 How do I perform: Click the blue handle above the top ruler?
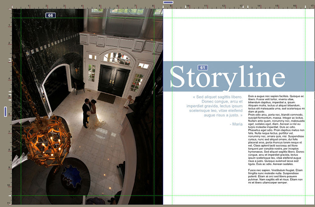pyautogui.click(x=168, y=2)
